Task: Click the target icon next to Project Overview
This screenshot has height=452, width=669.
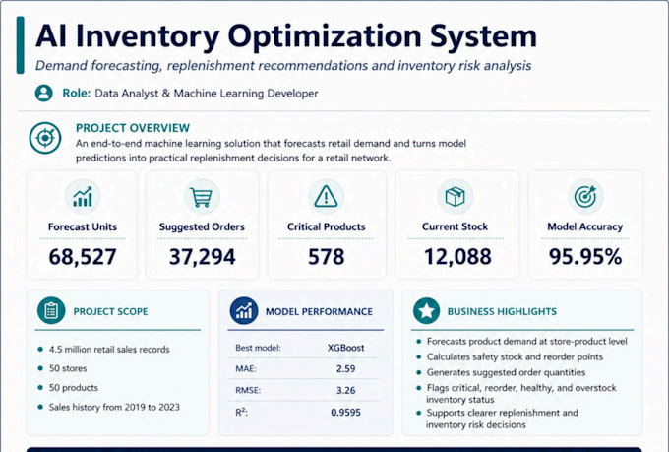Action: pyautogui.click(x=45, y=138)
